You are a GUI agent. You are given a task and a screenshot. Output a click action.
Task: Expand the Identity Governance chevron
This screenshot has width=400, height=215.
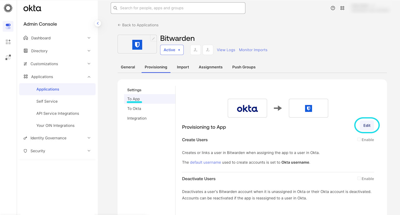click(x=89, y=138)
